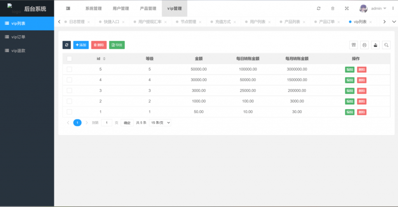Expand the tab options chevron at far right
398x207 pixels.
395,22
